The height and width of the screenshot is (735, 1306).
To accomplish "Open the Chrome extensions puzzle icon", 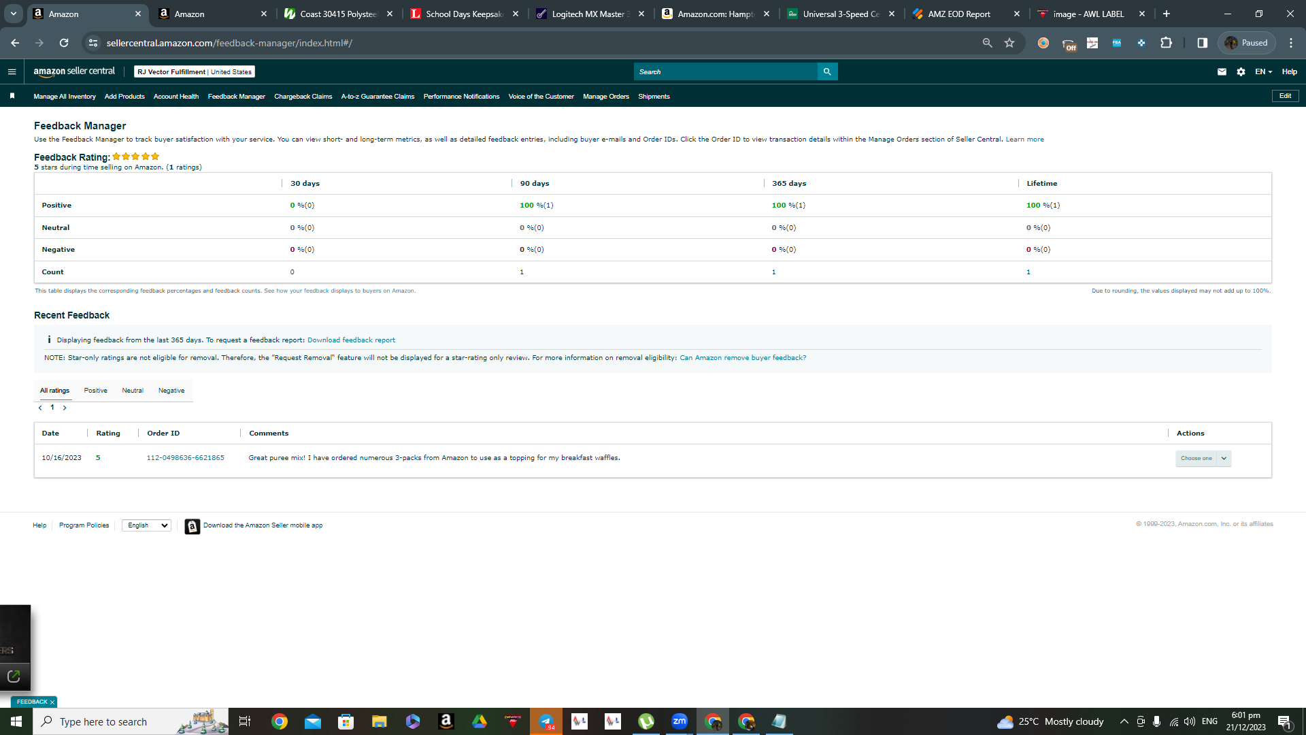I will tap(1166, 43).
